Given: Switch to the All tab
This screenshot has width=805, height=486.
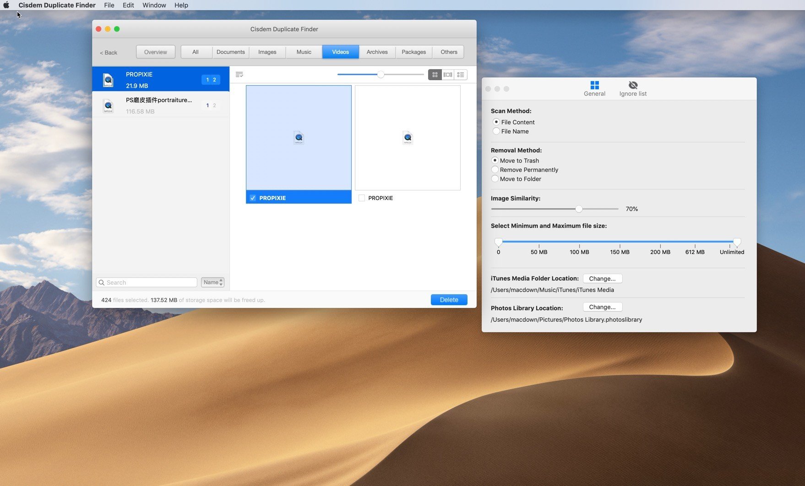Looking at the screenshot, I should pos(196,52).
